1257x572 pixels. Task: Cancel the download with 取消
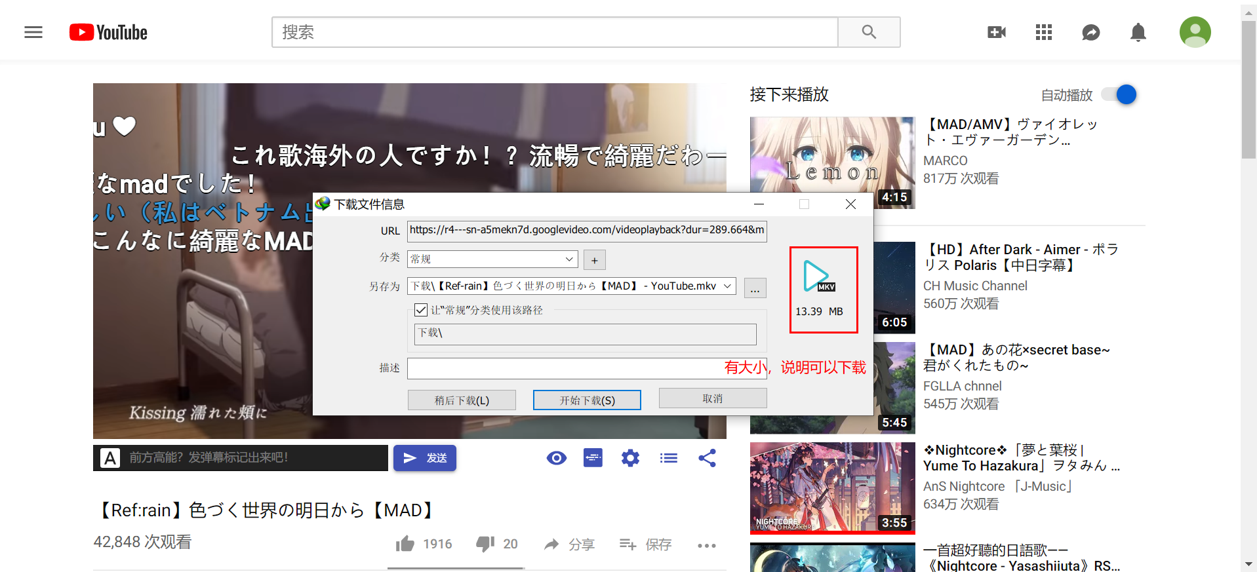coord(713,398)
